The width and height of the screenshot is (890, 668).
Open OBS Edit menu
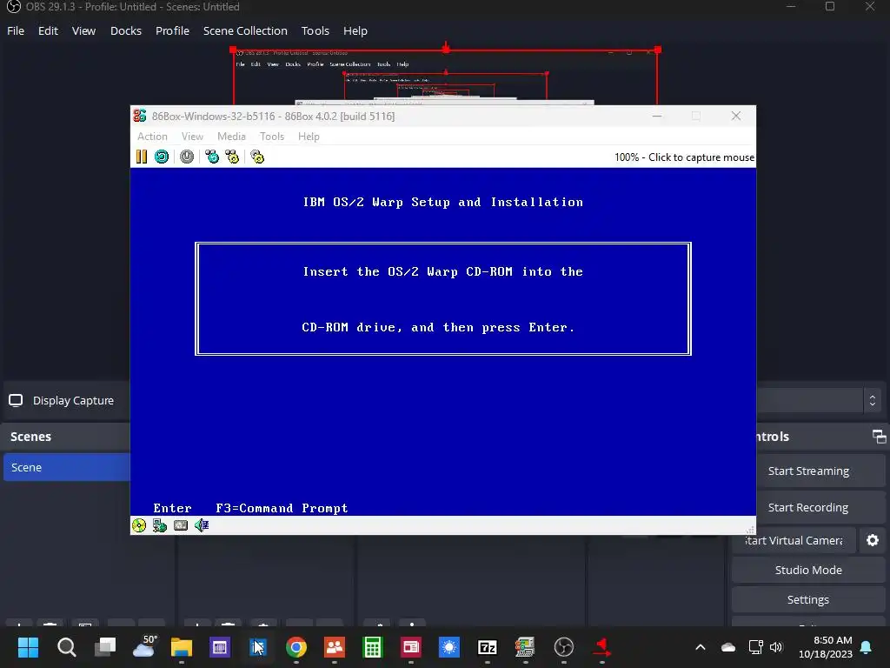(x=48, y=30)
